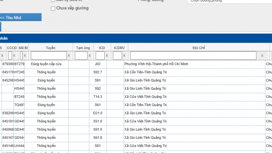This screenshot has height=153, width=272.
Task: Select ICD code S61.8 cell
Action: click(x=98, y=138)
